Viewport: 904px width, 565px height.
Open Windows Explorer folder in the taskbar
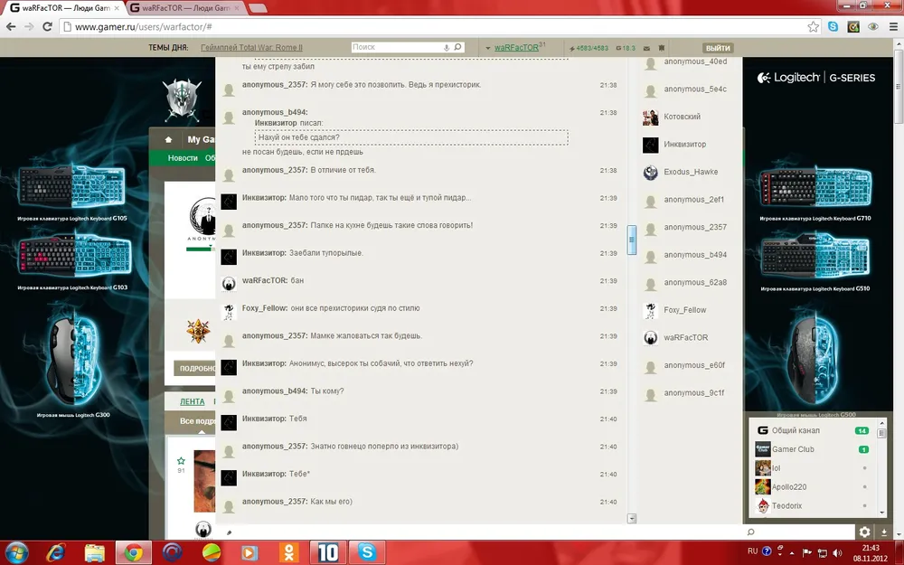click(95, 552)
